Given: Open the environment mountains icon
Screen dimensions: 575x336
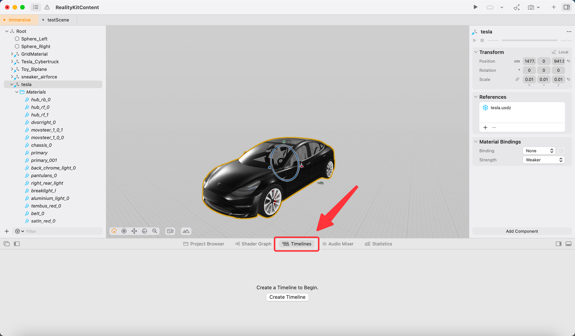Looking at the screenshot, I should pos(186,231).
